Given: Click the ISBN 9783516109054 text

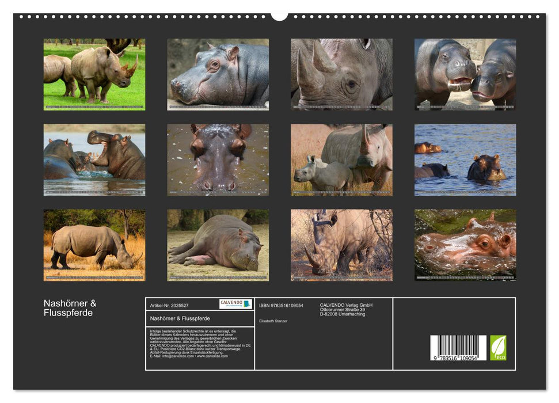Looking at the screenshot, I should 281,305.
